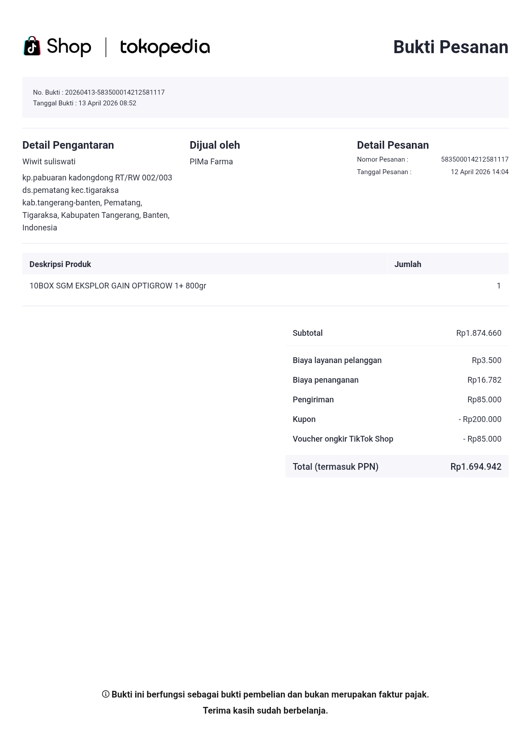Click the Biaya penanganan row
531x752 pixels.
pyautogui.click(x=397, y=380)
